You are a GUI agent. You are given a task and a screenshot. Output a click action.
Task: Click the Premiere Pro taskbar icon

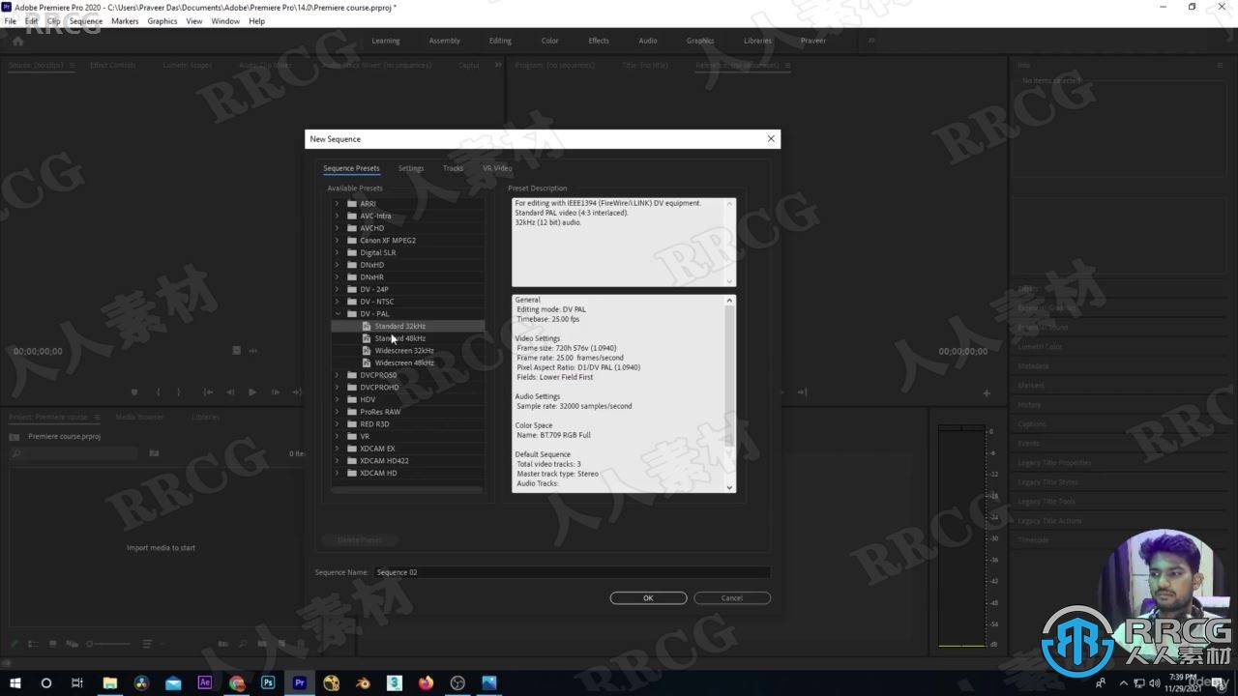coord(300,682)
